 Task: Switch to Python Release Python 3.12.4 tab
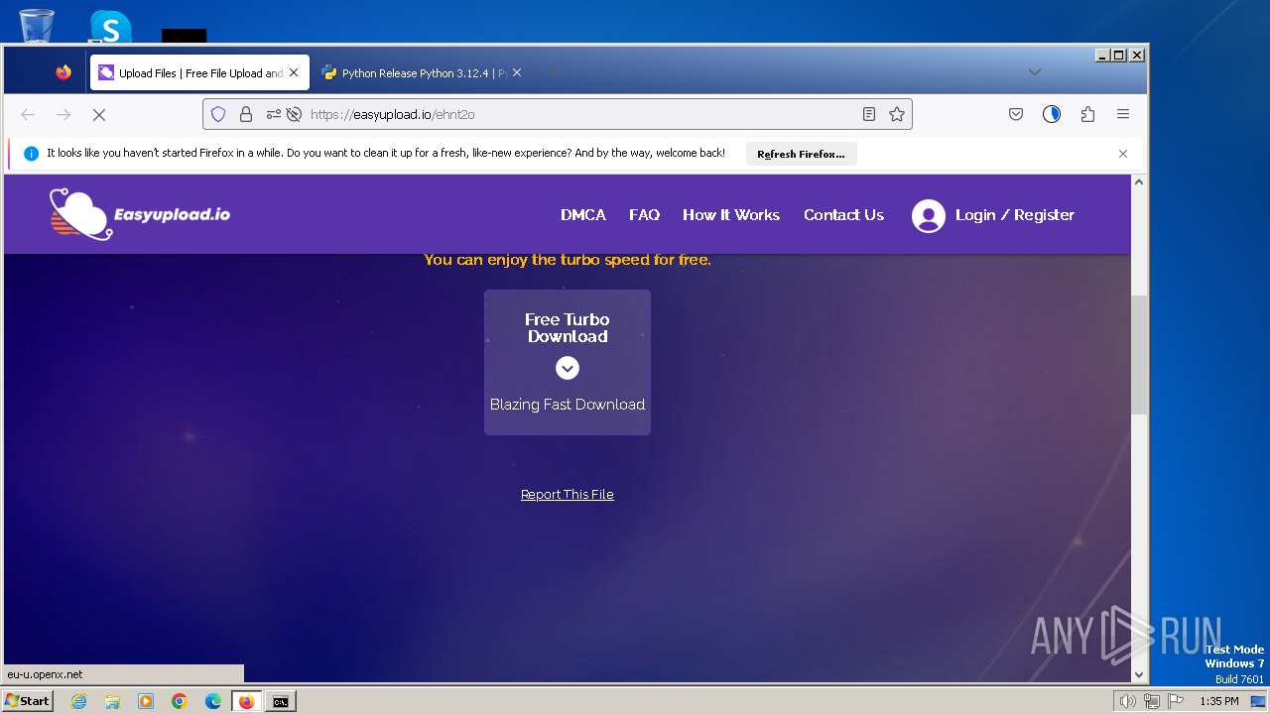click(x=423, y=72)
